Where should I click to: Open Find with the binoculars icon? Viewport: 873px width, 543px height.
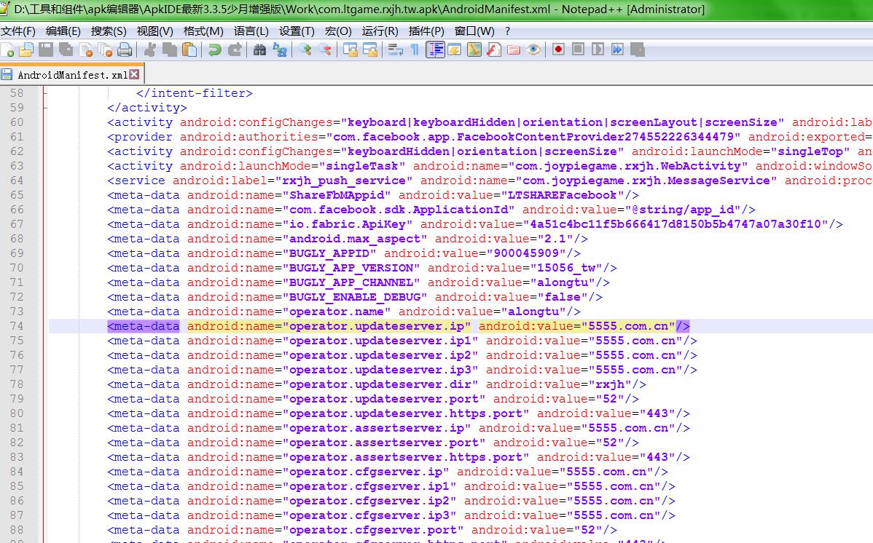tap(260, 49)
